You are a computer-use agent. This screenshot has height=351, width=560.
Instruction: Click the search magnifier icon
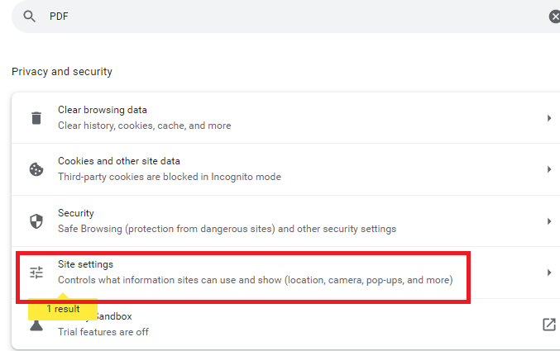pos(30,17)
